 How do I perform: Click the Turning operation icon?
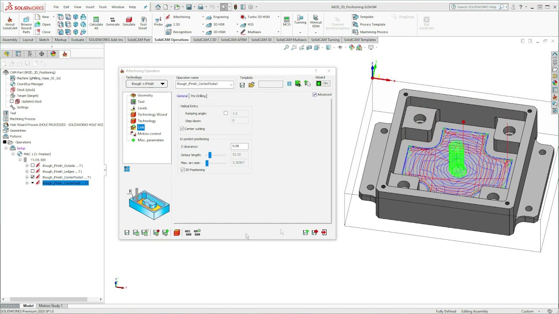click(x=300, y=20)
